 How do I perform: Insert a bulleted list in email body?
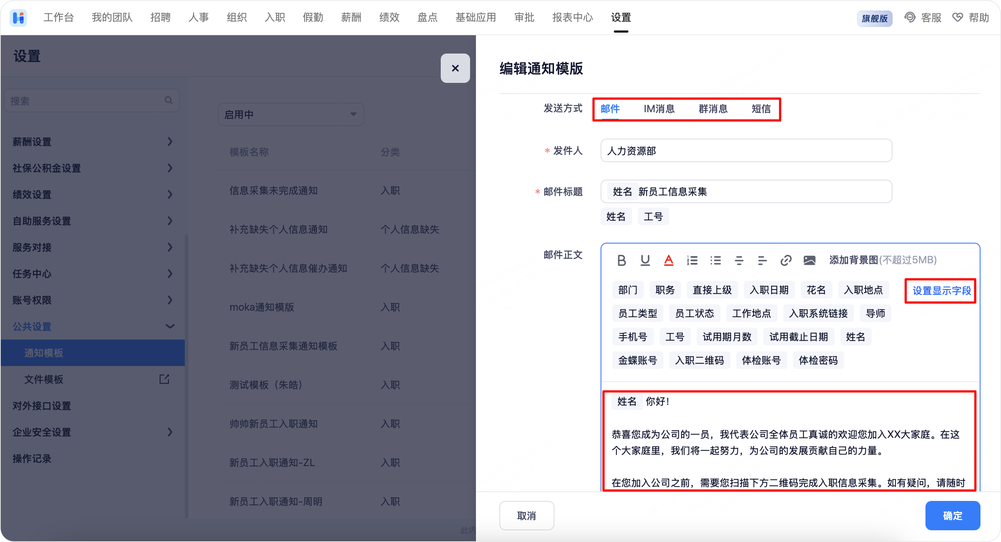pos(715,260)
